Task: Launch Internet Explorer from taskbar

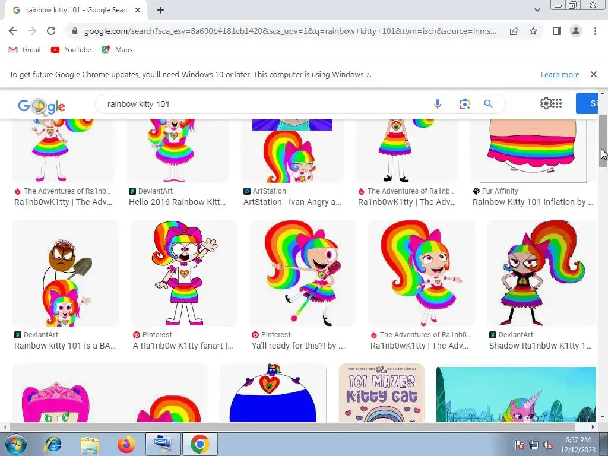Action: pyautogui.click(x=53, y=444)
